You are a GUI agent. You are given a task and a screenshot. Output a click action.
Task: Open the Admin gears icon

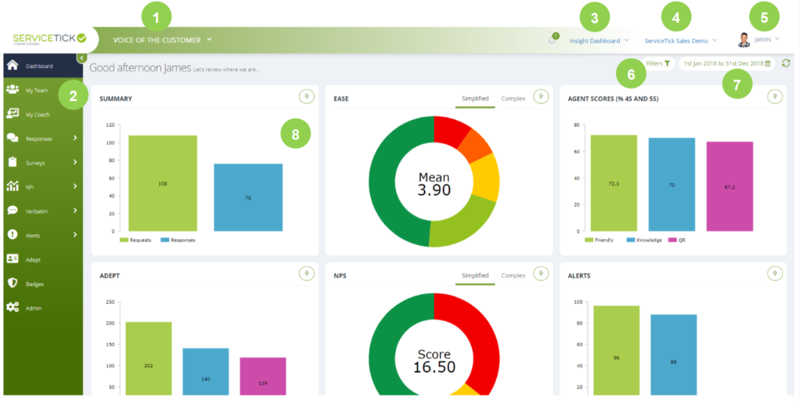coord(13,307)
